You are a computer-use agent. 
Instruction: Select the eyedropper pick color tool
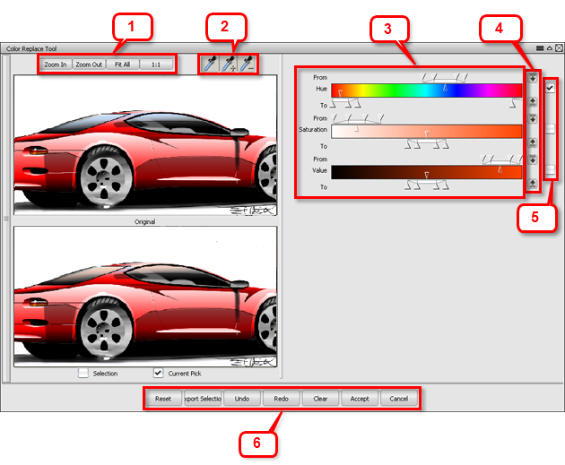point(210,65)
